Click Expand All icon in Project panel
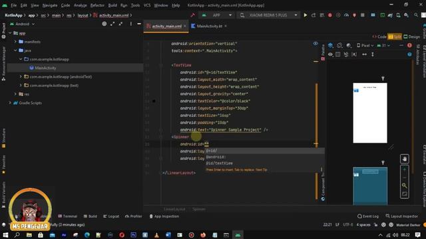The height and width of the screenshot is (239, 426). [112, 24]
